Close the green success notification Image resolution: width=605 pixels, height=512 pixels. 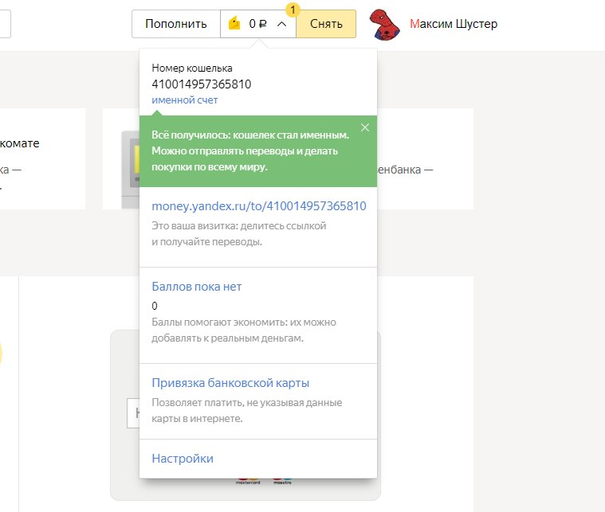point(365,127)
